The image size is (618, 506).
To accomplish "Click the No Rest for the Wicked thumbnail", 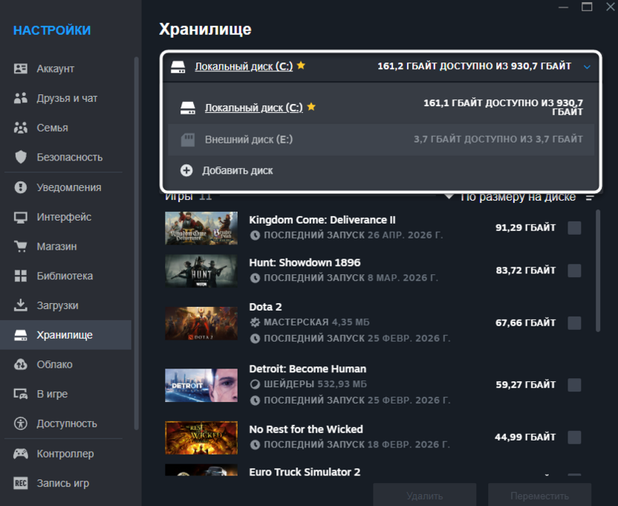I will [x=201, y=438].
